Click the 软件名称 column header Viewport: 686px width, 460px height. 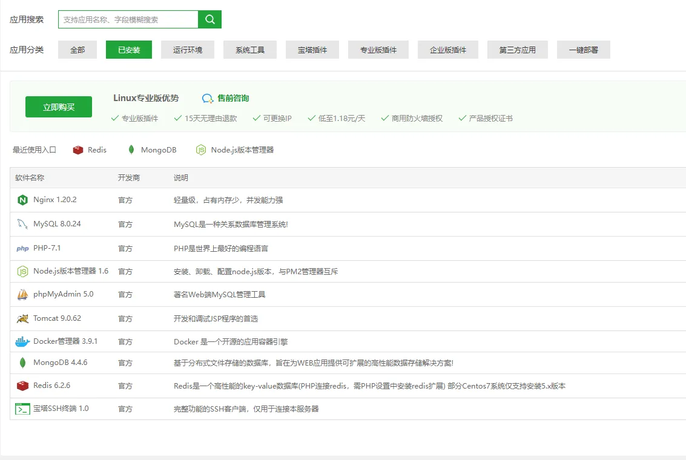pyautogui.click(x=30, y=177)
